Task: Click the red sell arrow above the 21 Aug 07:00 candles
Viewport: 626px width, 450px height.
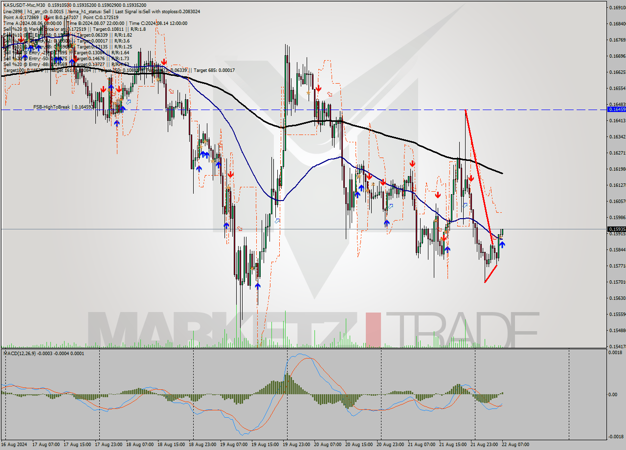Action: pyautogui.click(x=413, y=164)
